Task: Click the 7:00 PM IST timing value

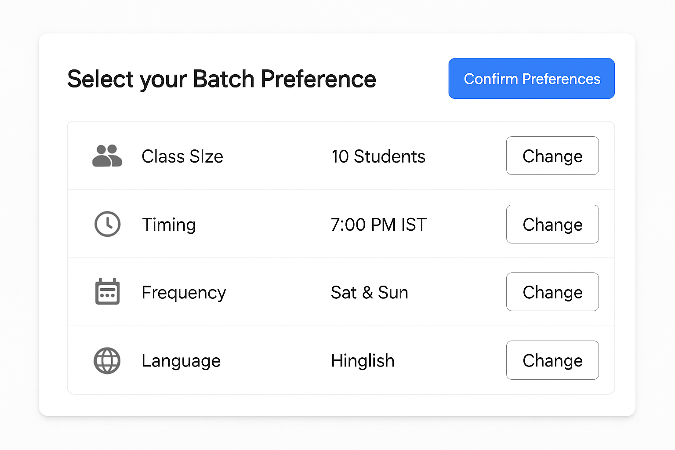Action: [x=378, y=224]
